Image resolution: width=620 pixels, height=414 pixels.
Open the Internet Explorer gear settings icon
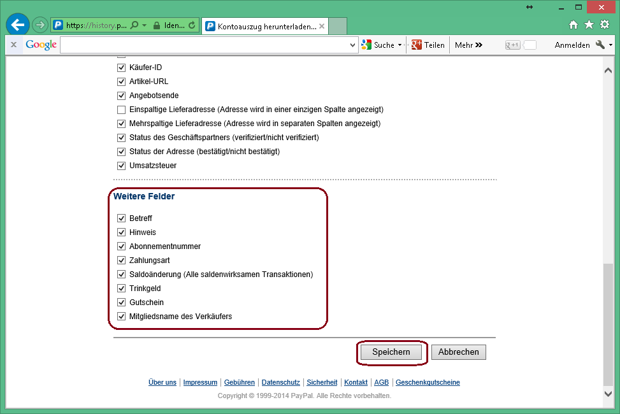[605, 25]
